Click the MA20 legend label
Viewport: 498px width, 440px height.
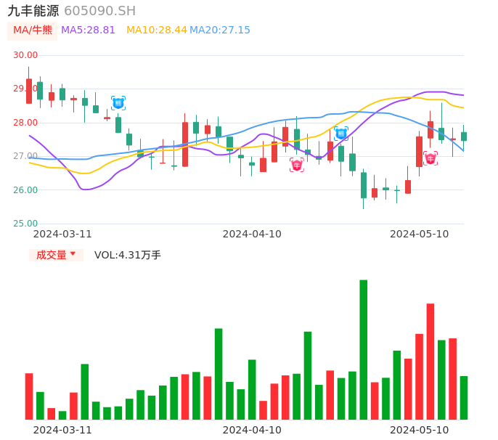pyautogui.click(x=219, y=30)
